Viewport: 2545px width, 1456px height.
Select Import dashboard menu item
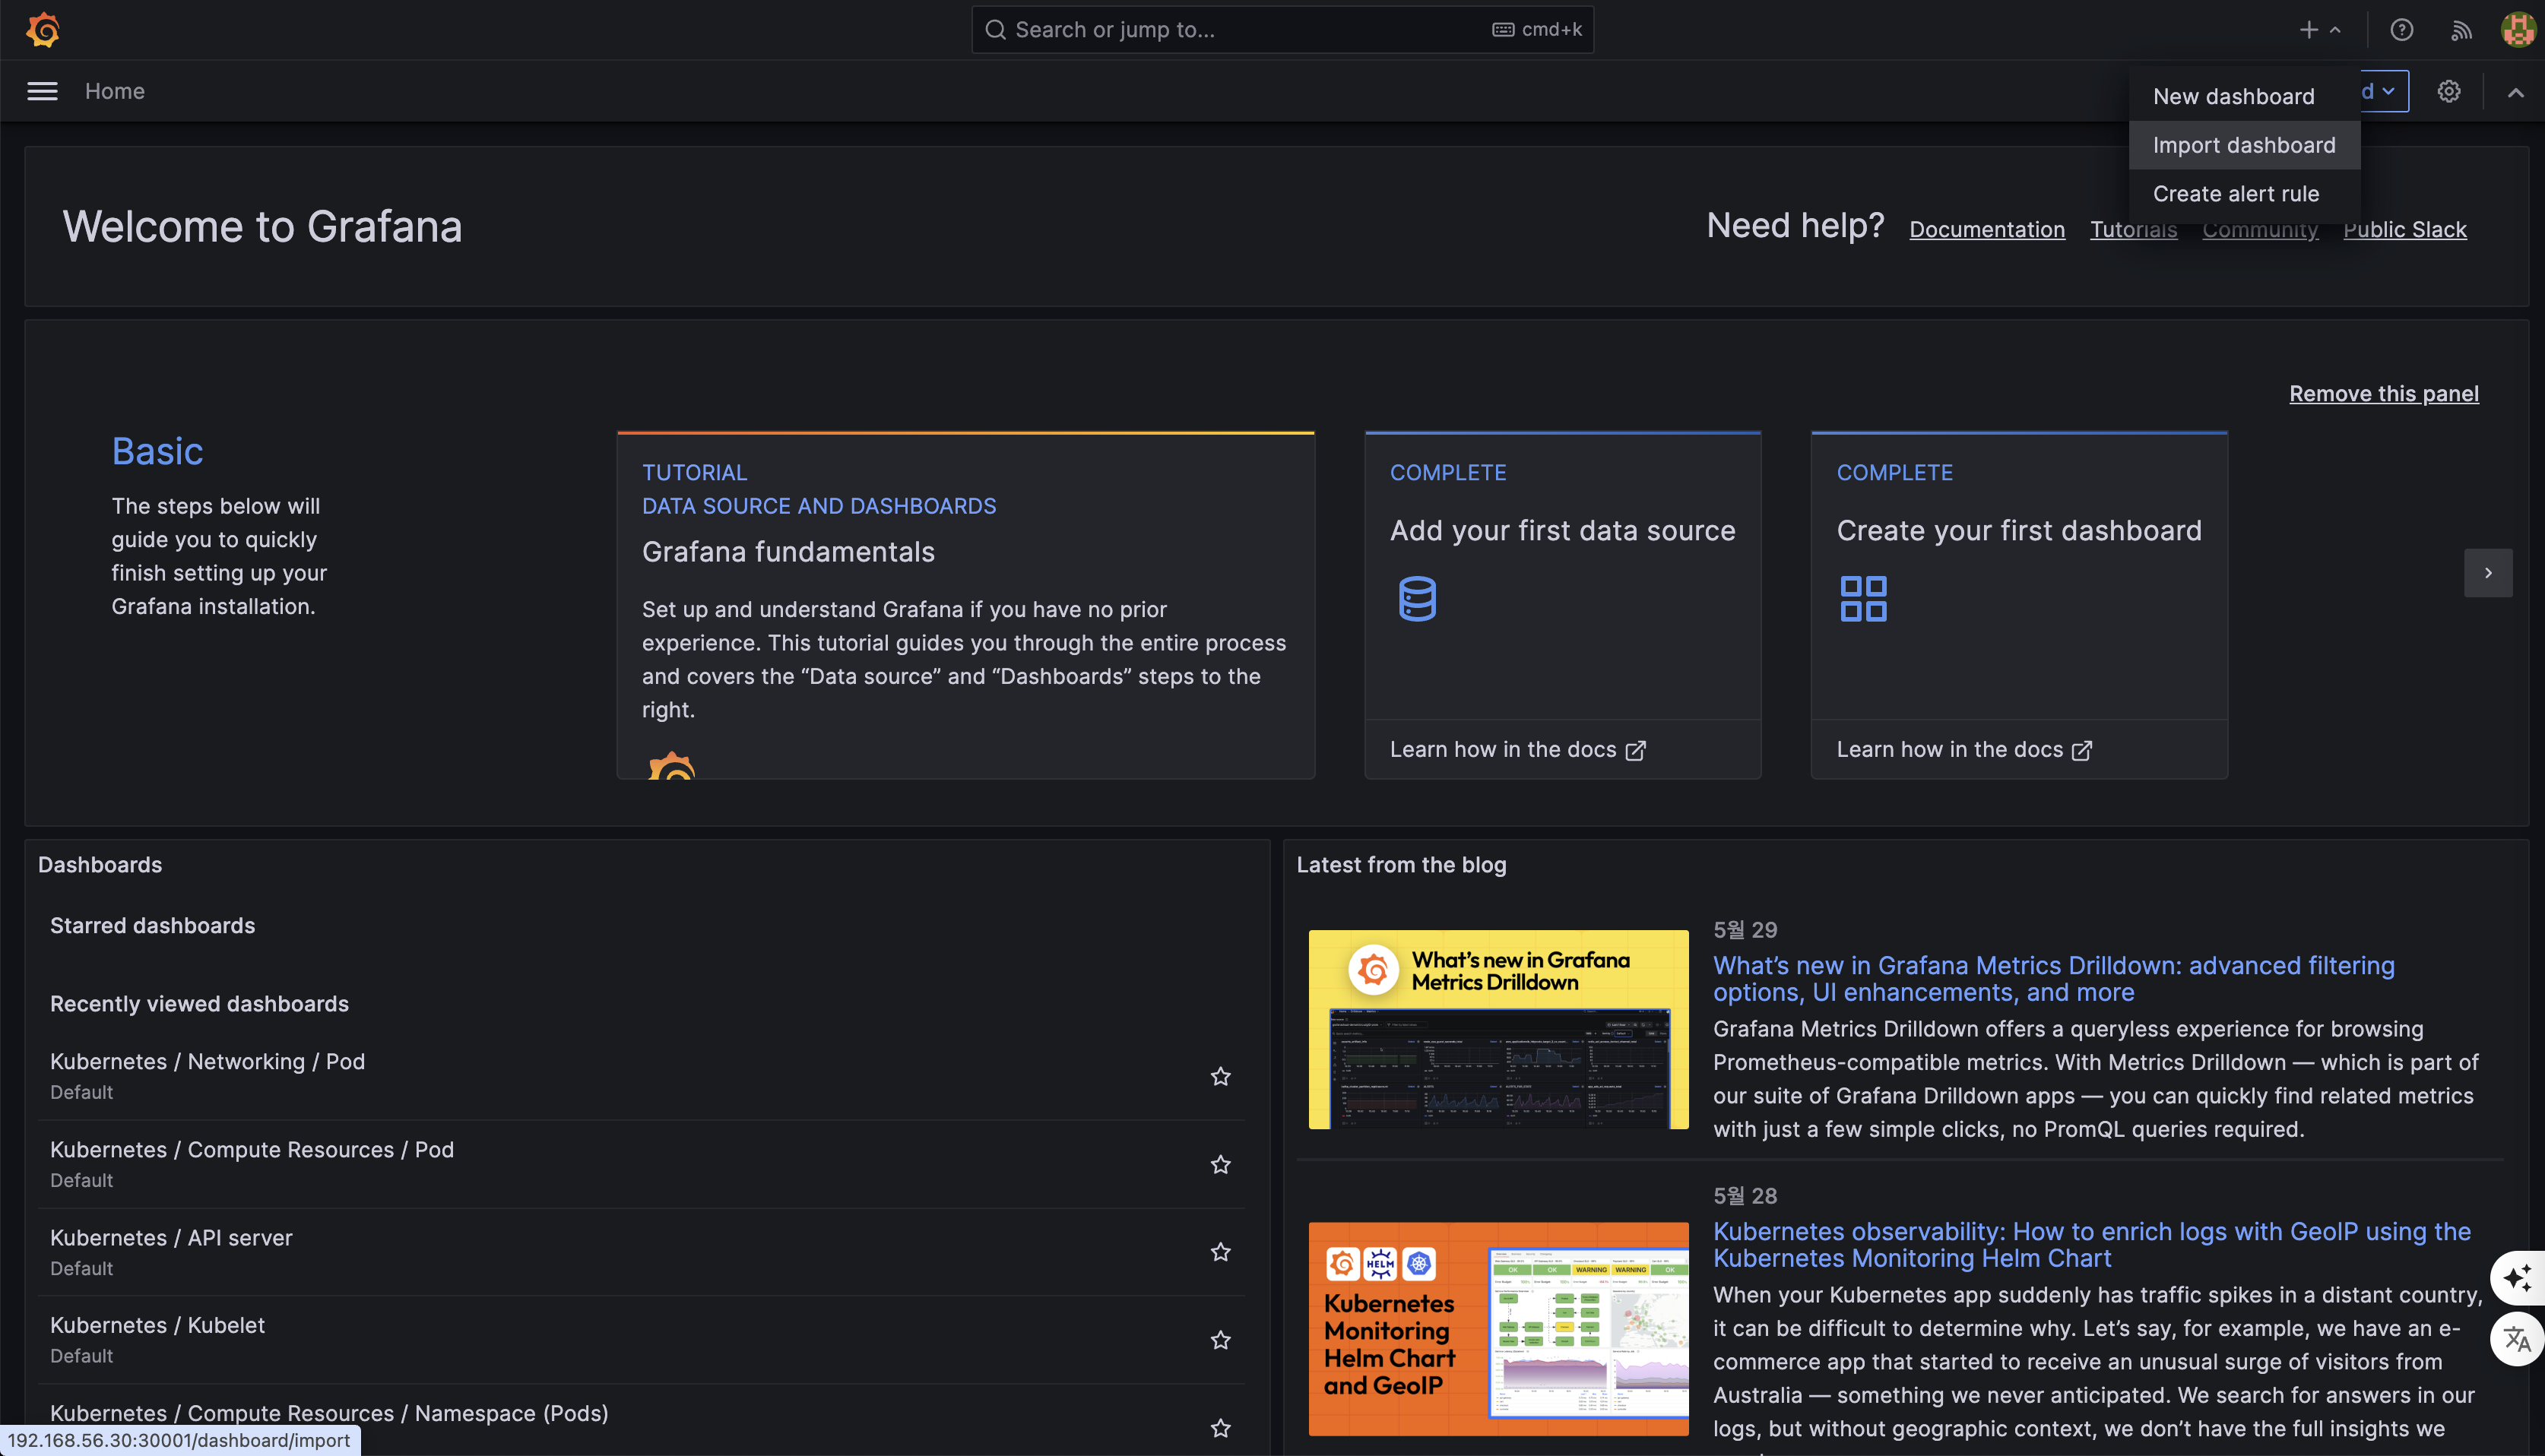[2244, 145]
